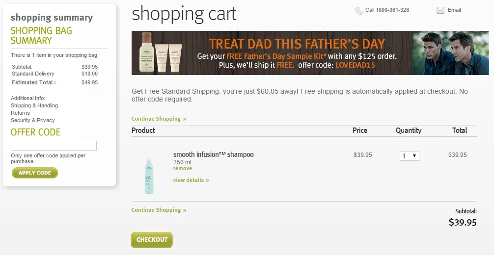Click the Call 1800-061-326 phone number
Screen dimensions: 494x255
coord(387,10)
